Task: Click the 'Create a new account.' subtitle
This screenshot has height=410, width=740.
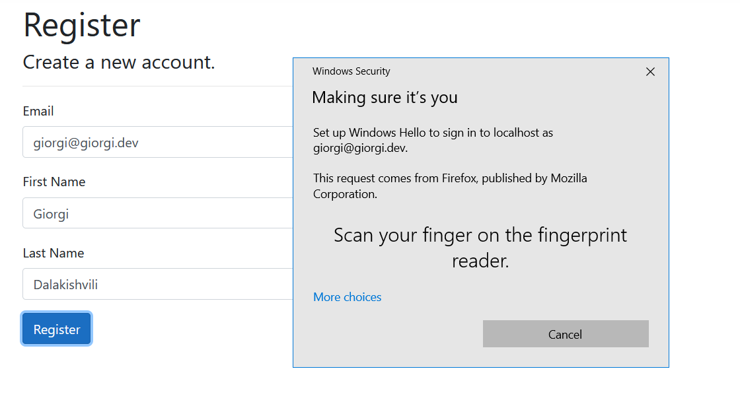Action: tap(119, 63)
